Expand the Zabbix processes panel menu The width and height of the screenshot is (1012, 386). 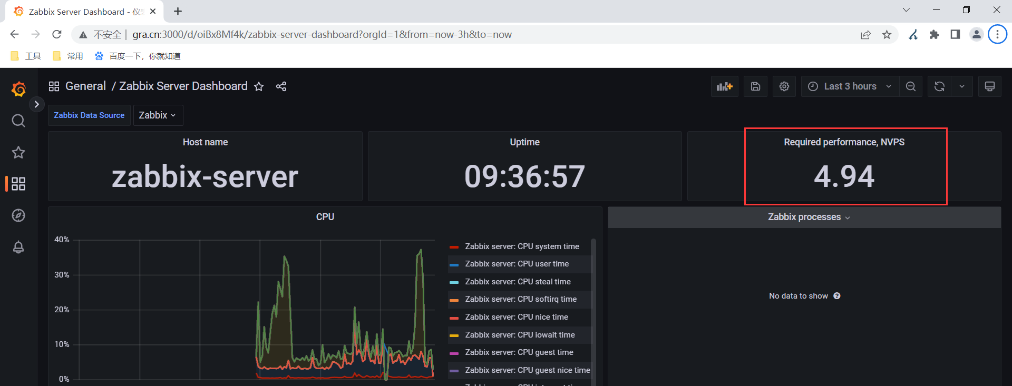(809, 217)
